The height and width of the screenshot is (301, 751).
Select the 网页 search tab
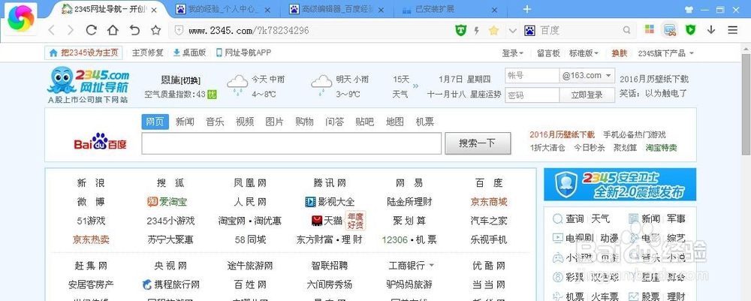(155, 122)
